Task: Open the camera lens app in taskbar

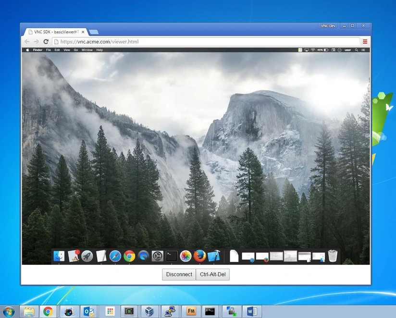Action: [x=69, y=312]
